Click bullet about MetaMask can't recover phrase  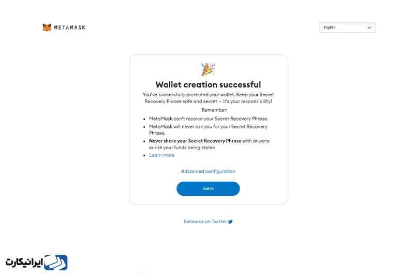(x=209, y=119)
